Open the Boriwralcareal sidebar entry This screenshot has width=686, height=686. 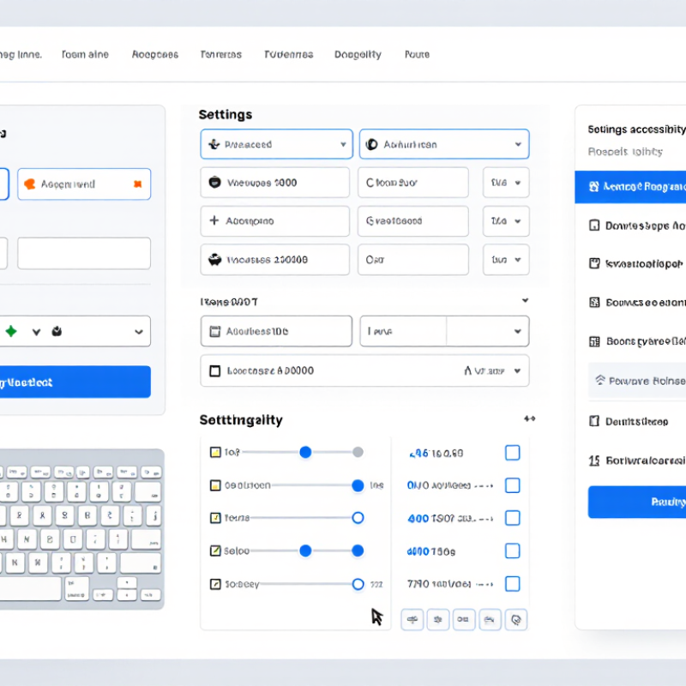tap(637, 460)
